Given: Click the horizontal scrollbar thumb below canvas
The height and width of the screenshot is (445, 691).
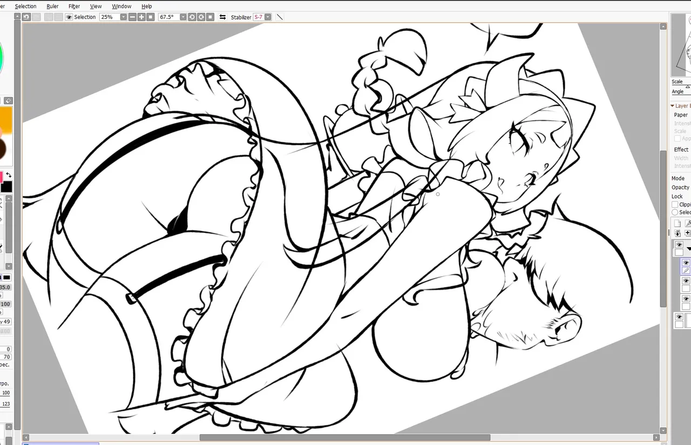Looking at the screenshot, I should (345, 437).
